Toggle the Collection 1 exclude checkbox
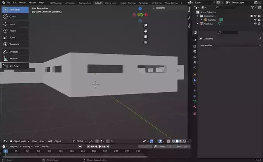Screen dimensions: 263x162 tap(251, 16)
